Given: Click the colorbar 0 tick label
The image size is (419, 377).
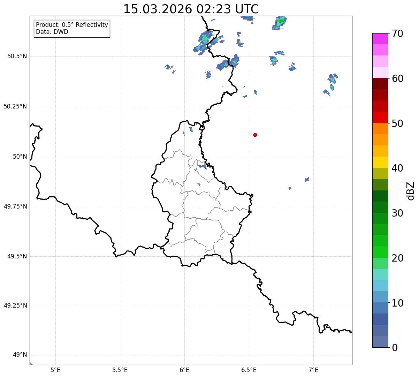Looking at the screenshot, I should click(x=394, y=347).
